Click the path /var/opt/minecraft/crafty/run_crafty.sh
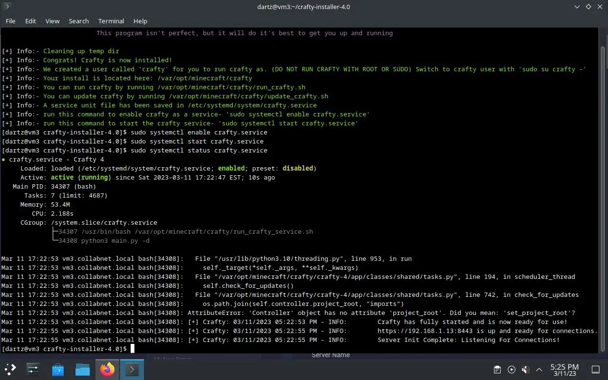This screenshot has height=380, width=608. click(x=231, y=87)
